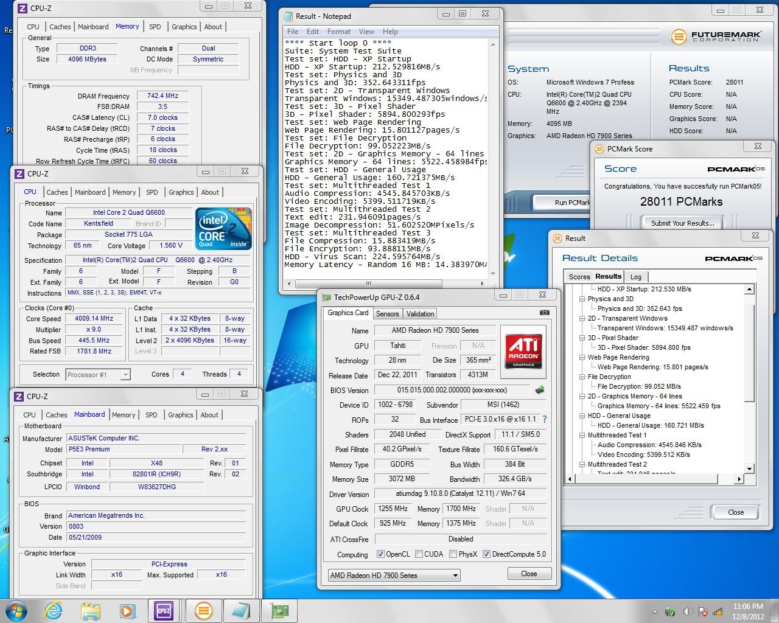Collapse the 3D - Pixel Shader node
779x623 pixels.
coord(582,338)
